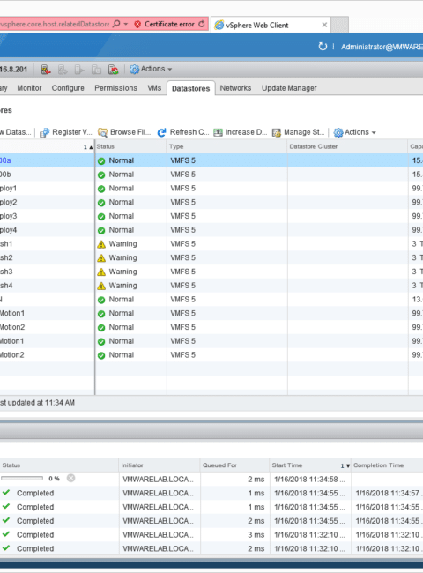The height and width of the screenshot is (573, 423).
Task: Click VMFS 5 type in ploy3 row
Action: tap(182, 216)
